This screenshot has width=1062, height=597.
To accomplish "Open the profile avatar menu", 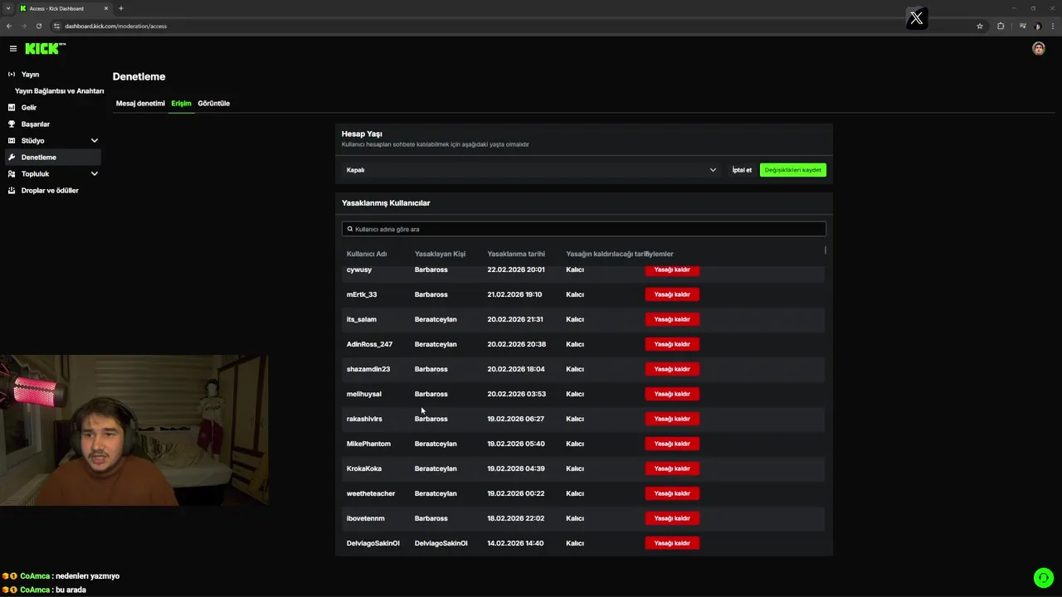I will click(x=1038, y=49).
